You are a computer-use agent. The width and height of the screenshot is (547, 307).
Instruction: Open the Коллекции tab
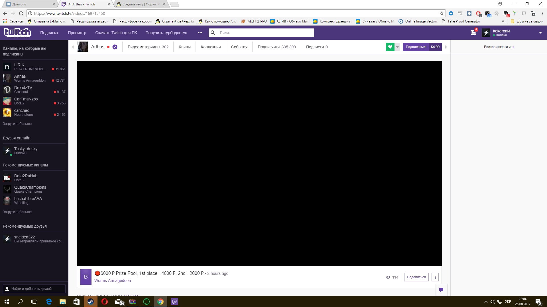(x=211, y=47)
